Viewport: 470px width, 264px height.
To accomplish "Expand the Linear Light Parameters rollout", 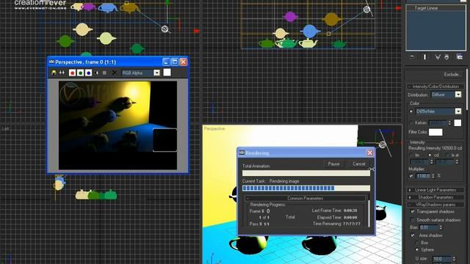I will click(435, 190).
